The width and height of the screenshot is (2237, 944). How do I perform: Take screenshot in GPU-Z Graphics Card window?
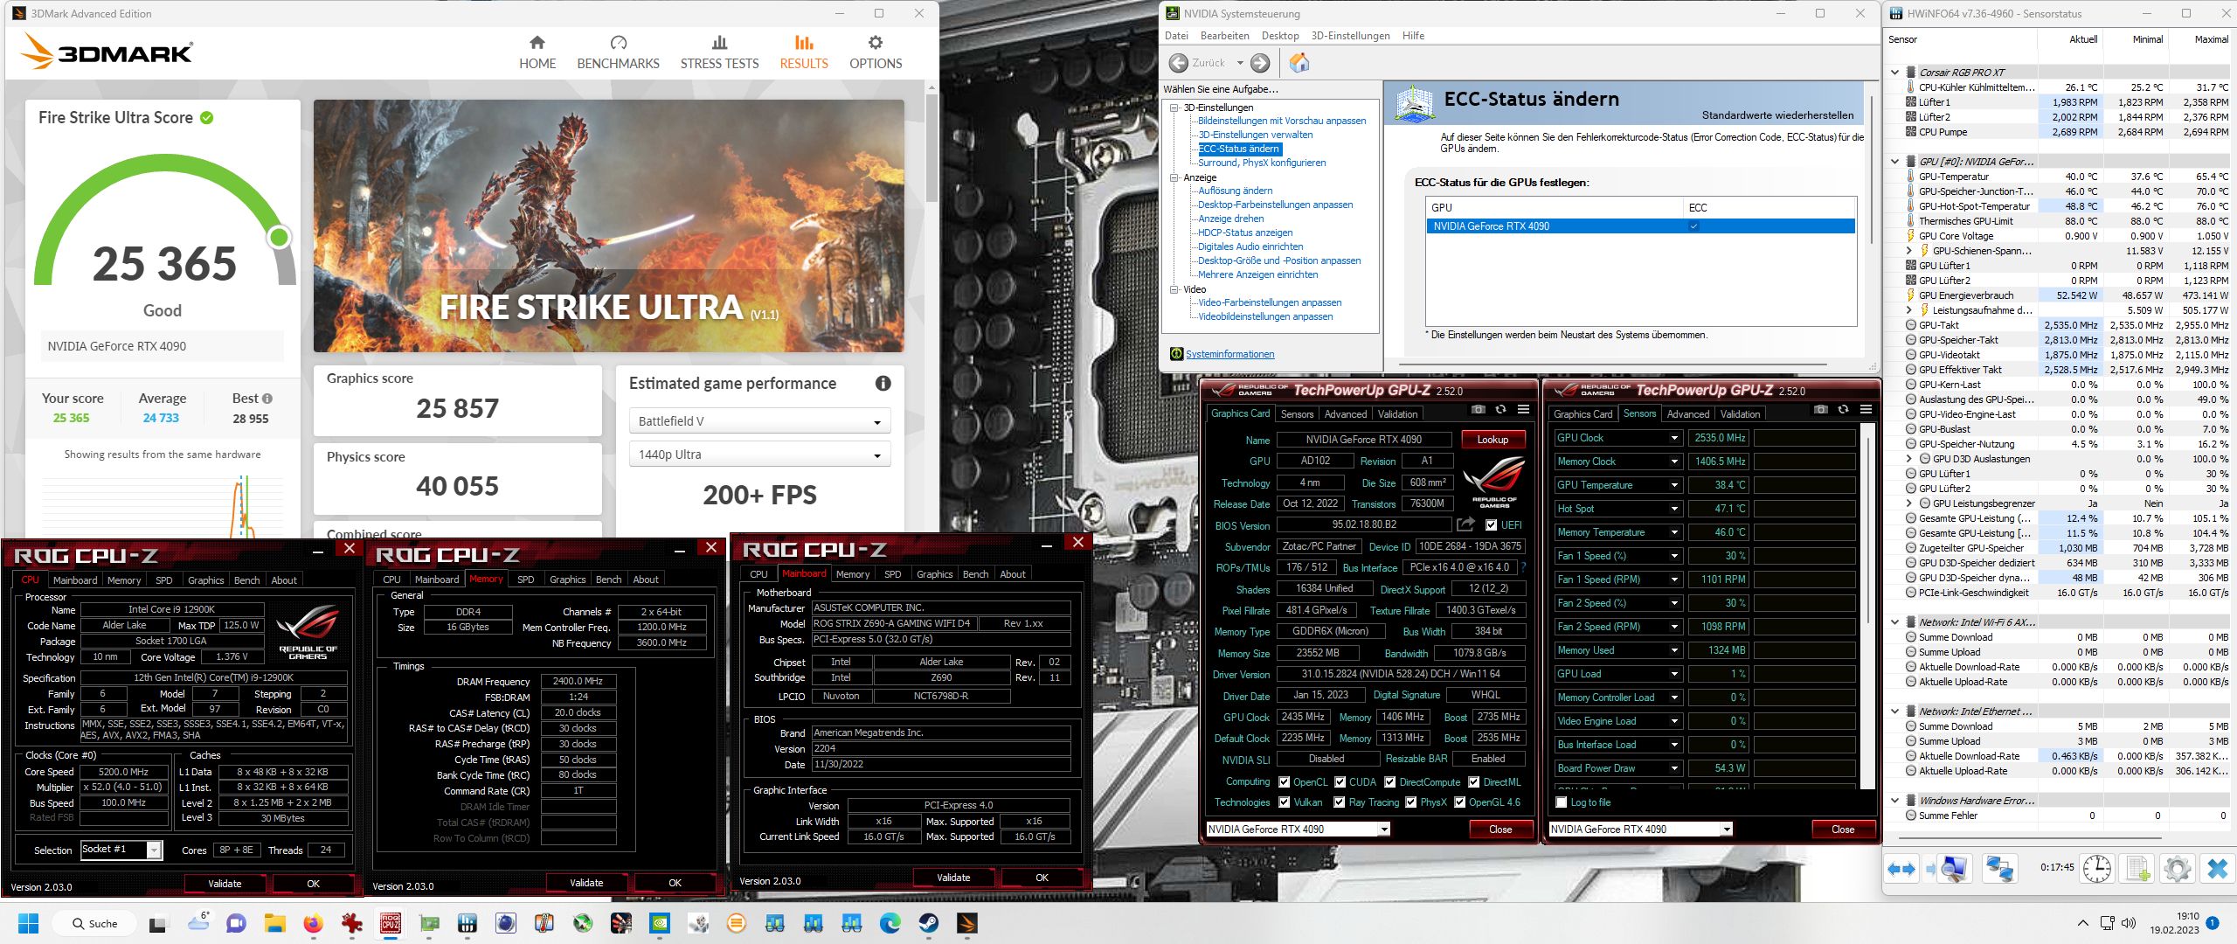pos(1478,409)
